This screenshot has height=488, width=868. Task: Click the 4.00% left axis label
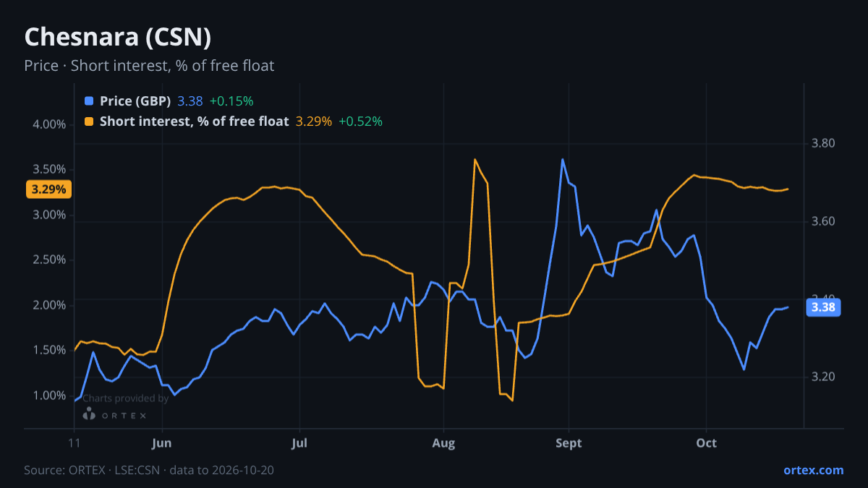coord(49,124)
